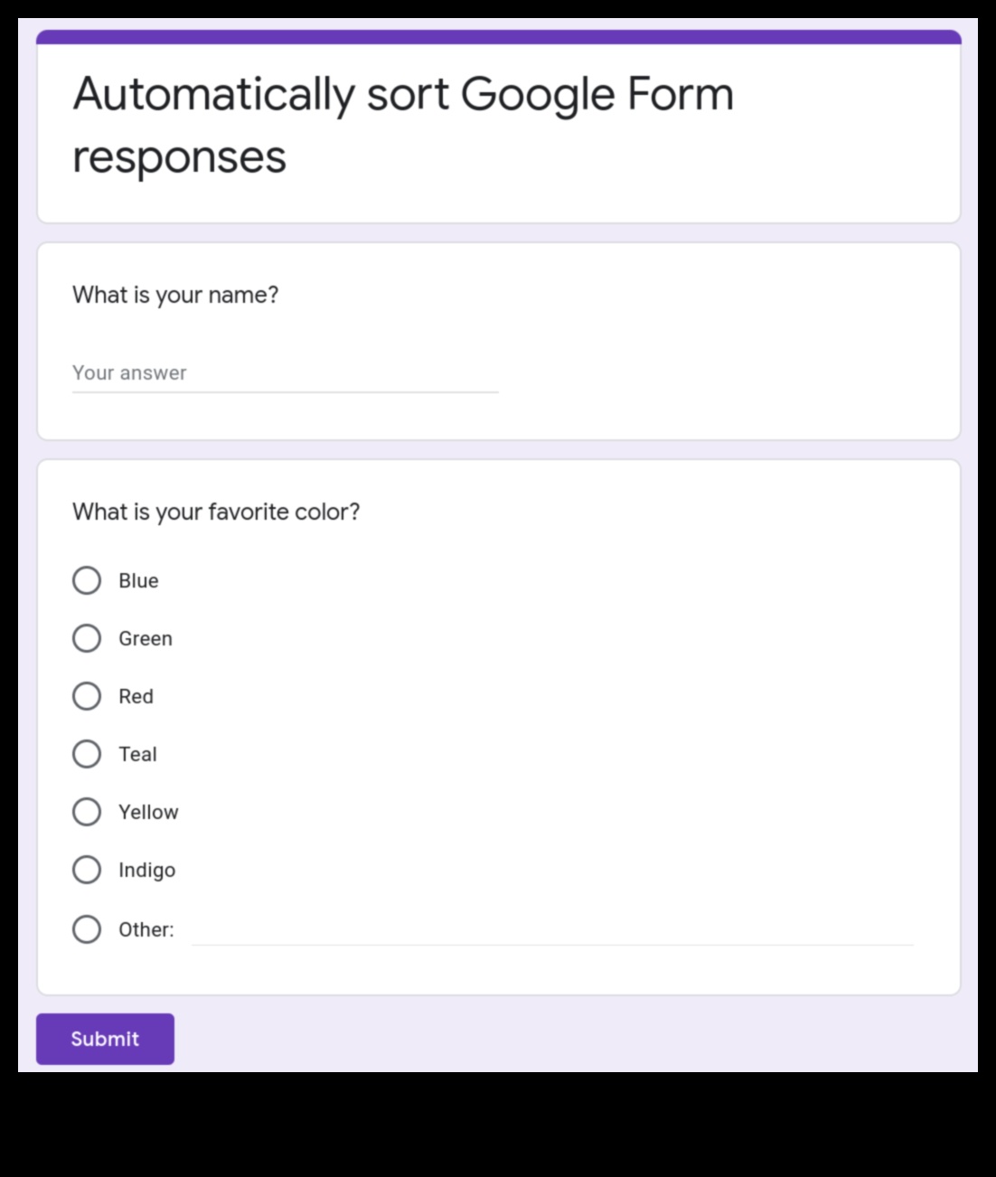This screenshot has height=1177, width=996.
Task: Focus the text line beside 'Other:'
Action: point(552,931)
